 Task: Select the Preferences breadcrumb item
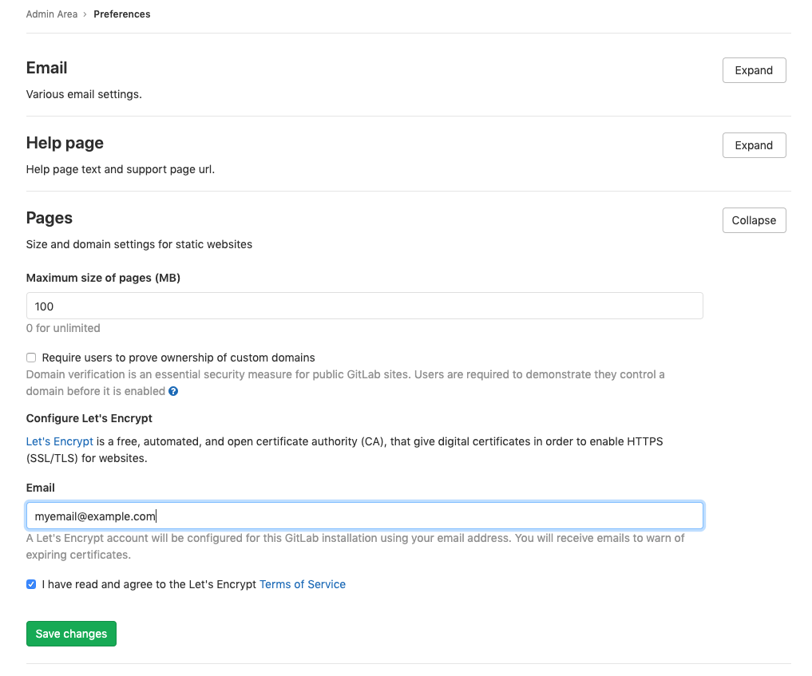(121, 14)
